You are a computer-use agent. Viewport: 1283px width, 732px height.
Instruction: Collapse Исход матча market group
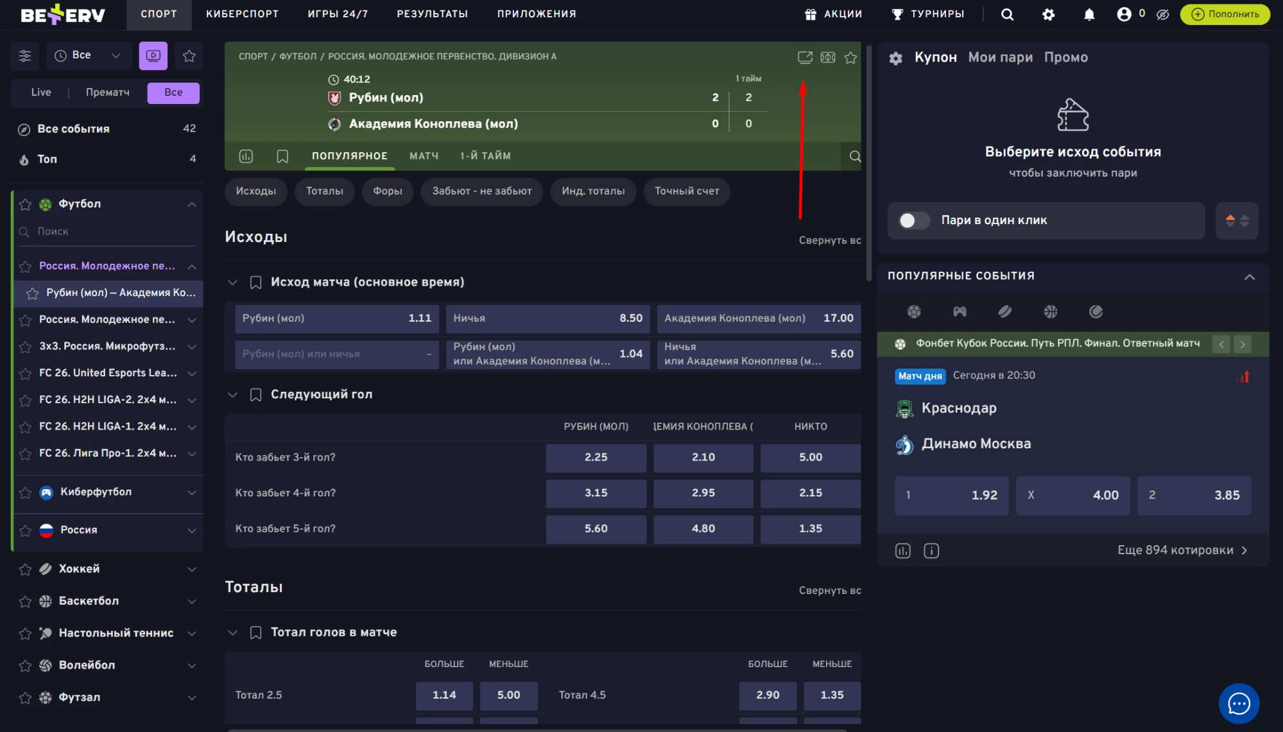pyautogui.click(x=232, y=283)
